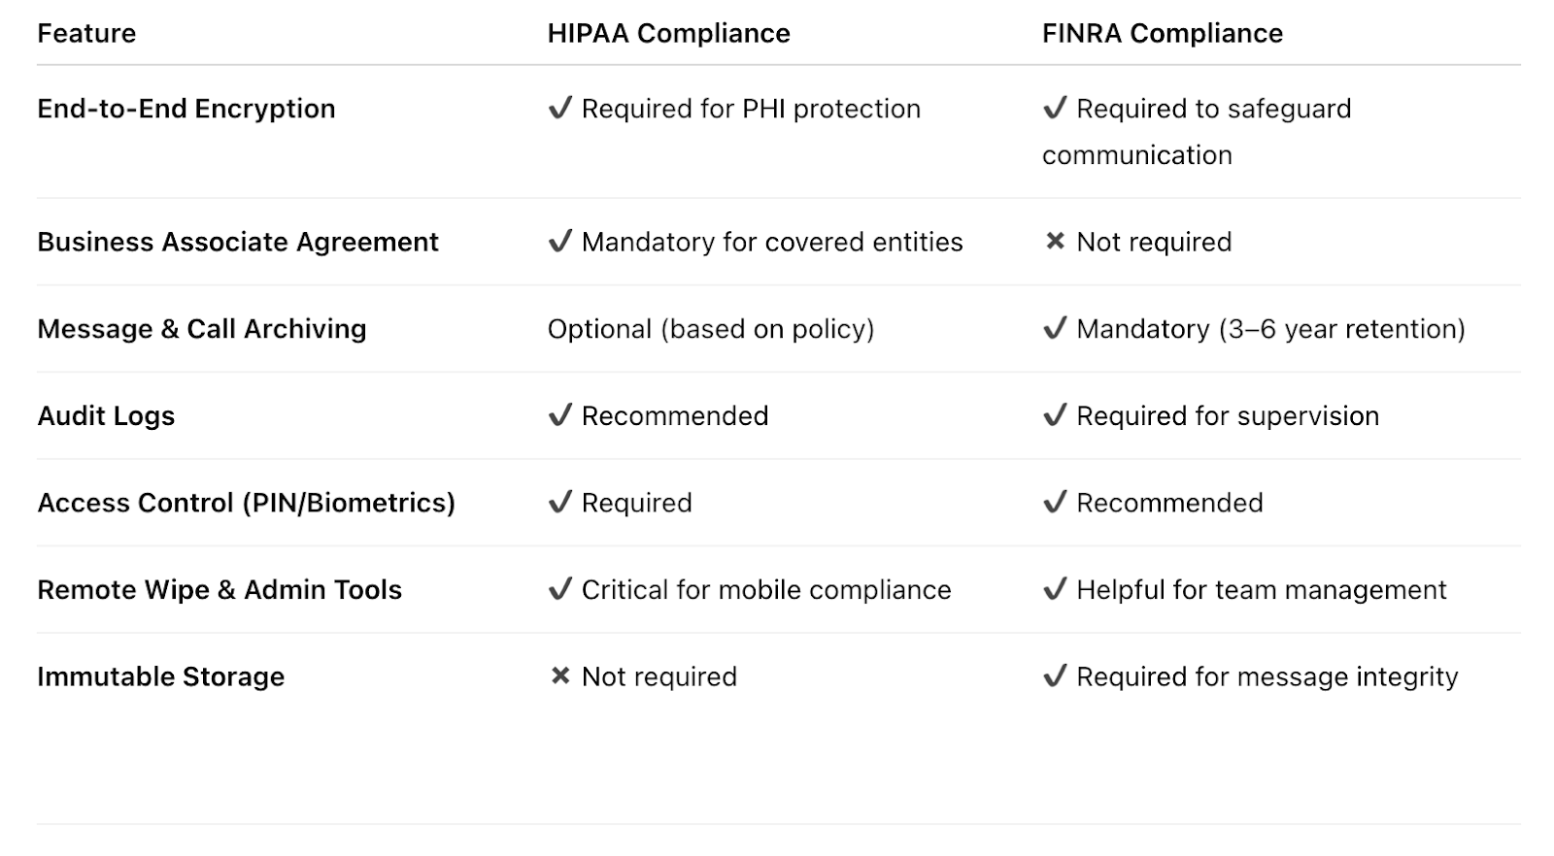1554x856 pixels.
Task: Select the Feature column header
Action: 86,33
